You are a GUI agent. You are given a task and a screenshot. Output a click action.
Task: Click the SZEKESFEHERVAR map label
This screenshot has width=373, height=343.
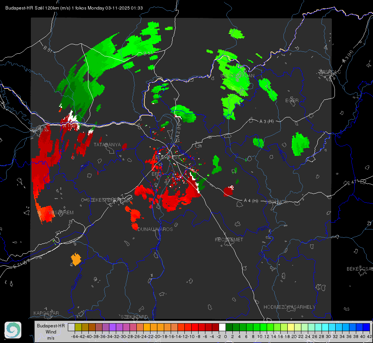[109, 200]
